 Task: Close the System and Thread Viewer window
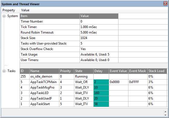click(165, 4)
